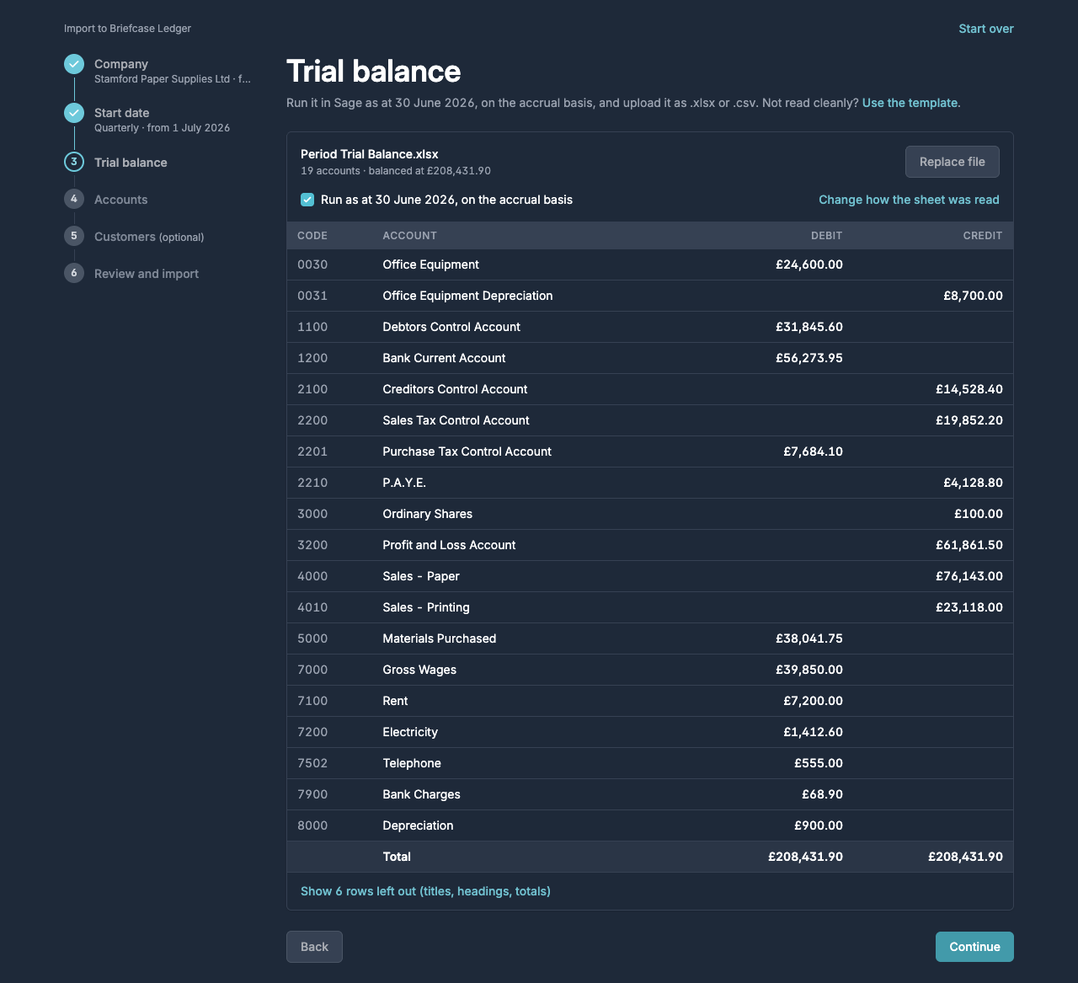Click the 'P.A.Y.E.' account name

404,483
